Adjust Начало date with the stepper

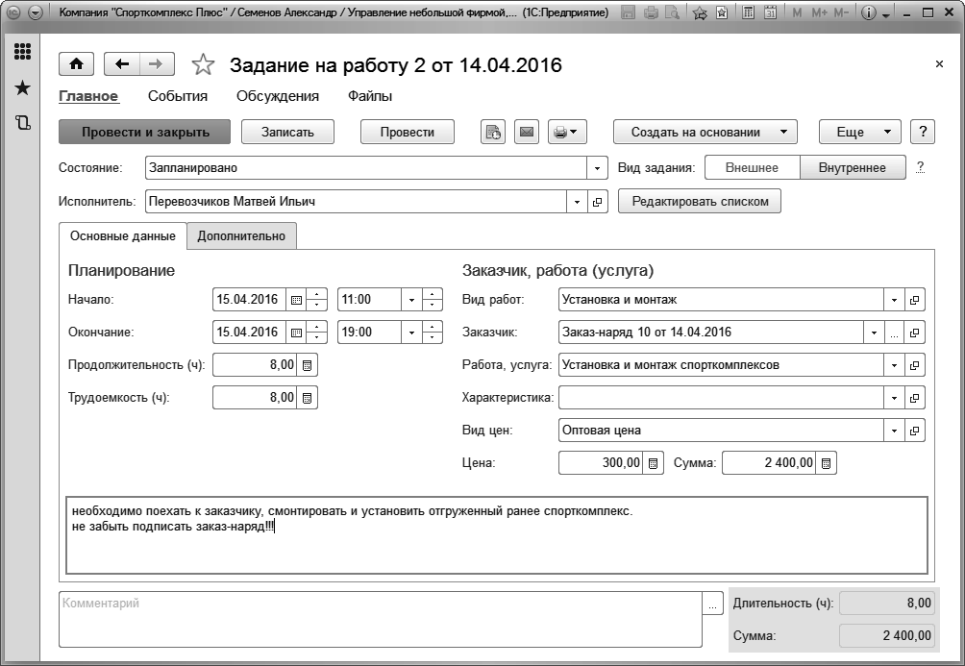pos(316,300)
